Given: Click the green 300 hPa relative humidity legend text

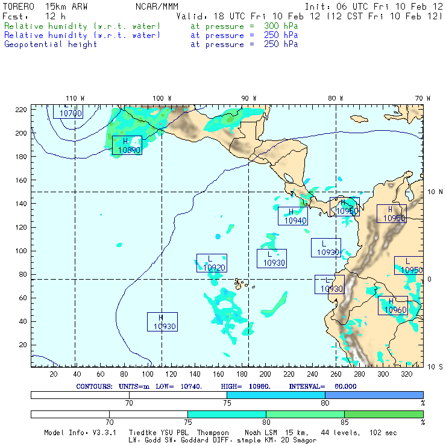Looking at the screenshot, I should (83, 27).
